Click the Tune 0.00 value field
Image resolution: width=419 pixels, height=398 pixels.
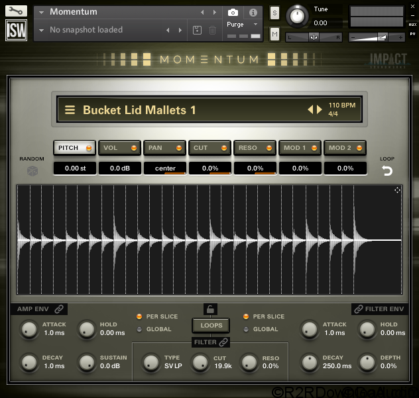[327, 23]
